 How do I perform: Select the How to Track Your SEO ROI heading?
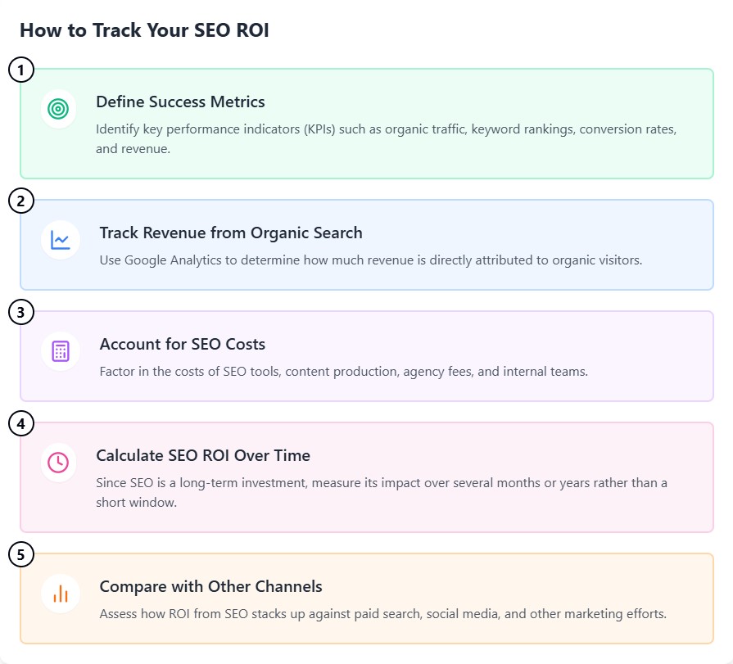click(x=144, y=30)
